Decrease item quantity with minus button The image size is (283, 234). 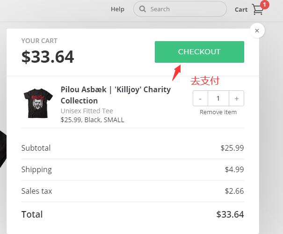click(x=200, y=99)
